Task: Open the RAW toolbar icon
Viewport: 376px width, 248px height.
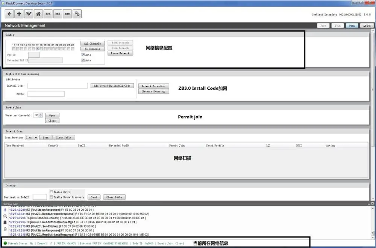Action: [x=67, y=14]
